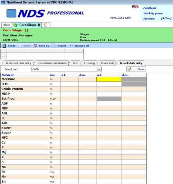
Task: Switch to the Main tab
Action: (7, 25)
